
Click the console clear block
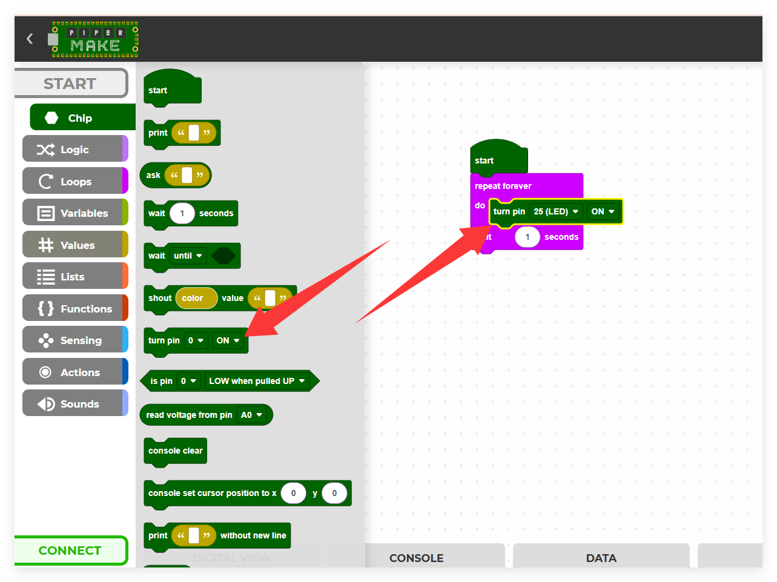(x=176, y=452)
